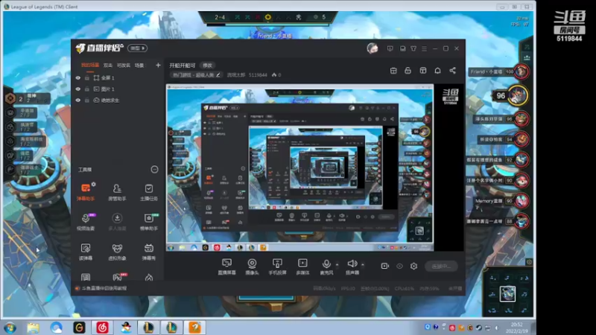
Task: Expand speaker options arrow
Action: [x=363, y=265]
